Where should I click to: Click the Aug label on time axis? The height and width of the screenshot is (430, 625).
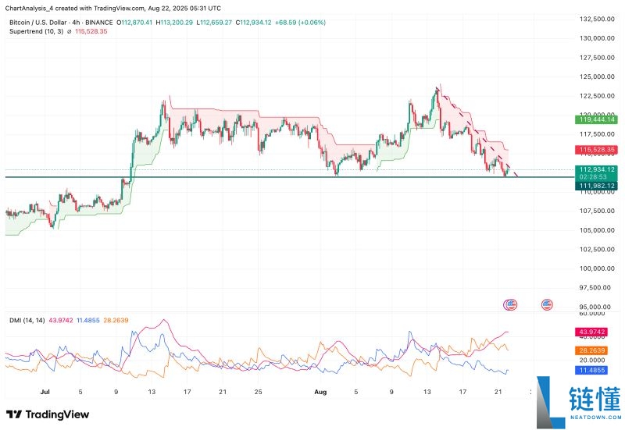coord(319,391)
